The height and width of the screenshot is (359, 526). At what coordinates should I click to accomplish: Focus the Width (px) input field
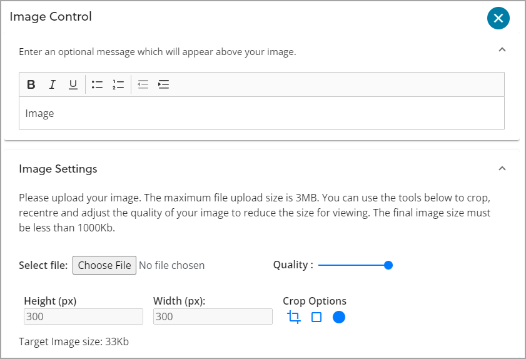[213, 316]
